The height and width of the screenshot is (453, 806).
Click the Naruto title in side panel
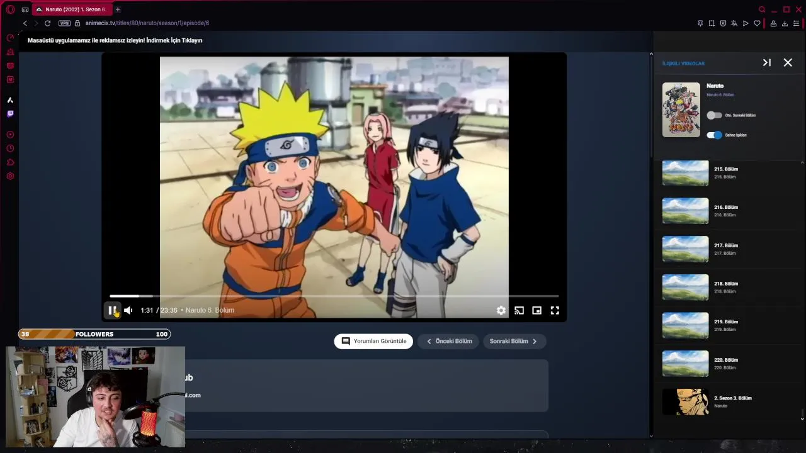tap(715, 86)
